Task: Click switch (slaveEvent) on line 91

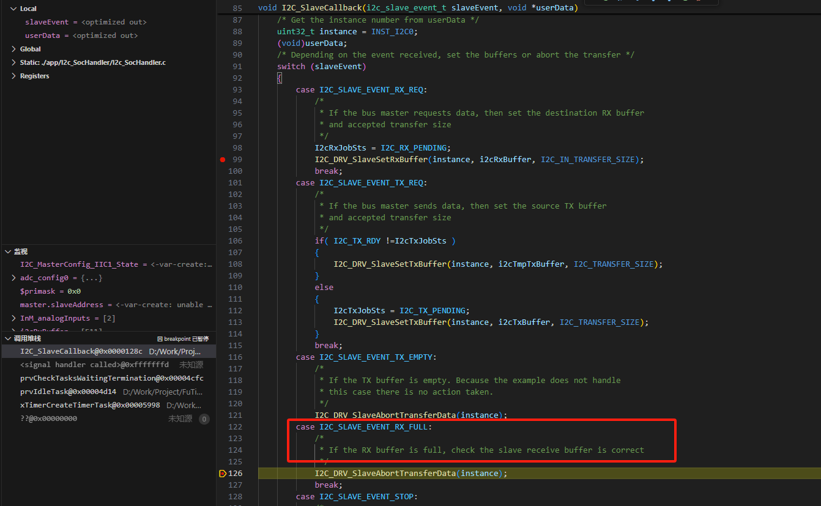Action: (322, 66)
